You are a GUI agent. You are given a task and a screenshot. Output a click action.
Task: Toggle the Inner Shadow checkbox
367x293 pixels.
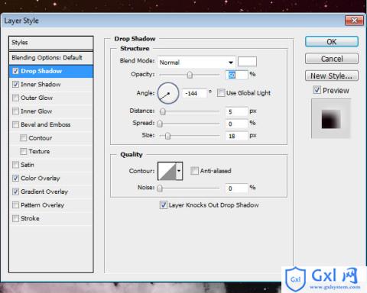15,85
